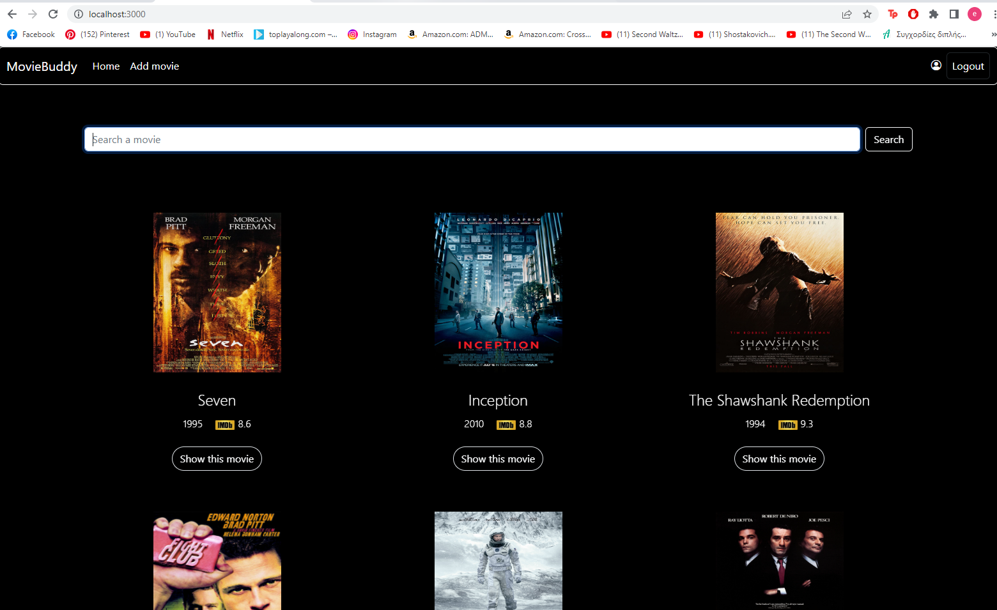Select Add movie in the navigation
Image resolution: width=997 pixels, height=610 pixels.
click(154, 66)
